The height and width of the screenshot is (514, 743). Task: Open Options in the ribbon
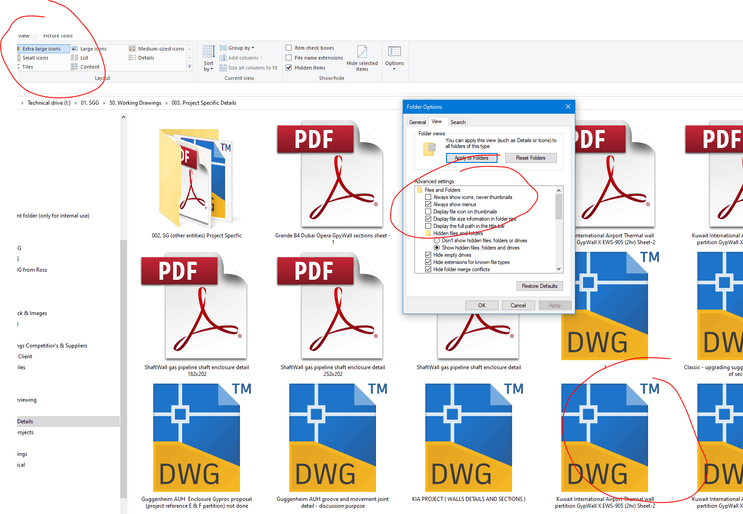[395, 57]
